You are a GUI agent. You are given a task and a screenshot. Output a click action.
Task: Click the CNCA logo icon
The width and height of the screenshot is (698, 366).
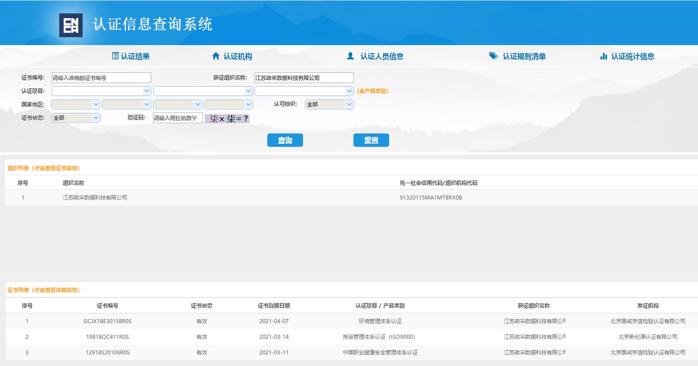tap(71, 25)
